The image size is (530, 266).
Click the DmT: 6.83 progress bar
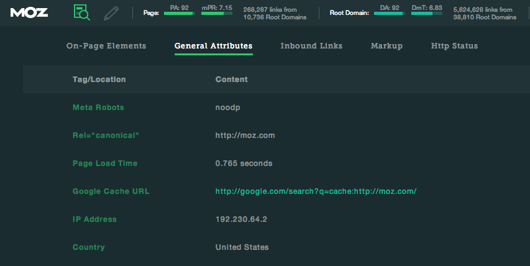click(427, 14)
